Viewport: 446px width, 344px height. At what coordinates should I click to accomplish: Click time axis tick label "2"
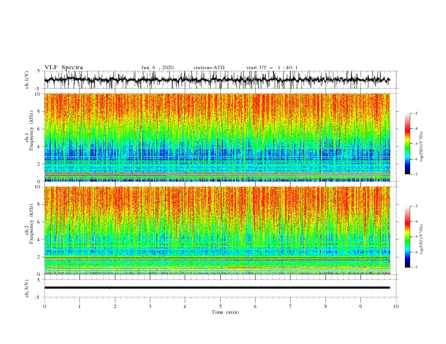tap(115, 306)
